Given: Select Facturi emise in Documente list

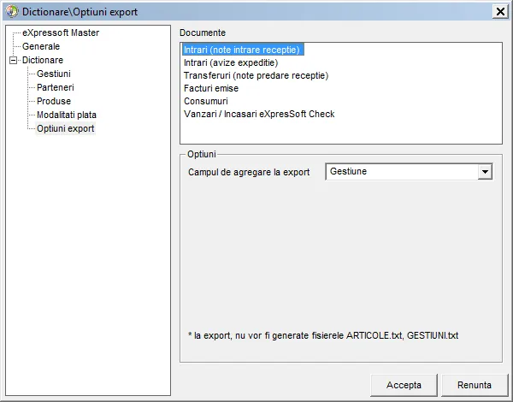Looking at the screenshot, I should click(x=211, y=88).
